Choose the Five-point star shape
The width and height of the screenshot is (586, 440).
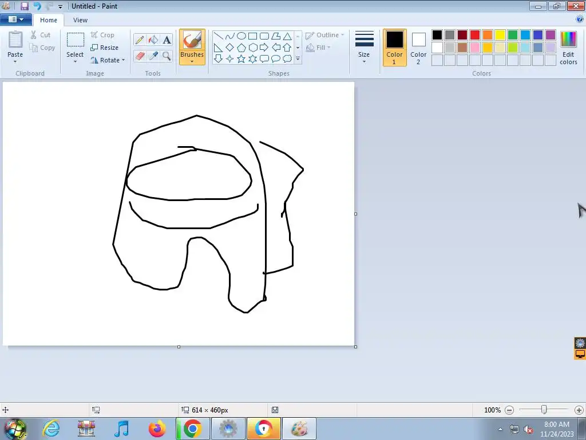click(x=241, y=59)
